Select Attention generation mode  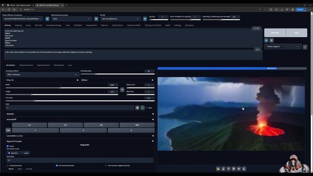[13, 153]
